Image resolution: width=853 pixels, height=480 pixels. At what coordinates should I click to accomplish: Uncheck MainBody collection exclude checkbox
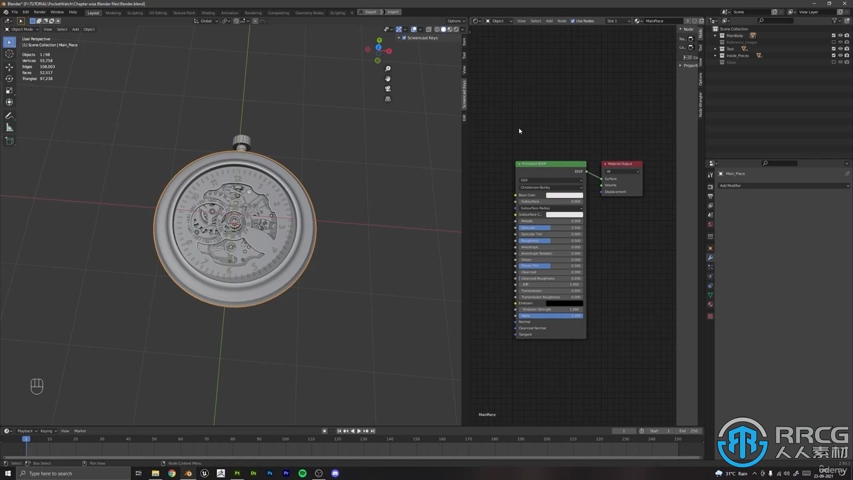coord(833,35)
